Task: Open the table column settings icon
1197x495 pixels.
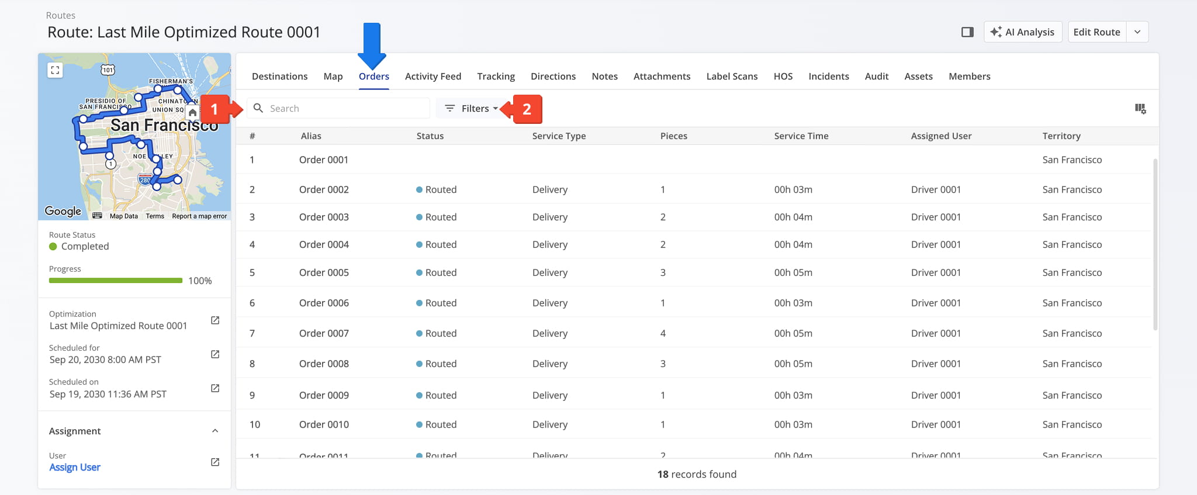Action: (x=1140, y=109)
